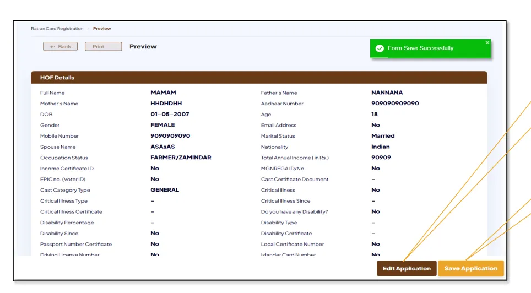Select Total Annual Income value 90909
The image size is (531, 293).
381,158
